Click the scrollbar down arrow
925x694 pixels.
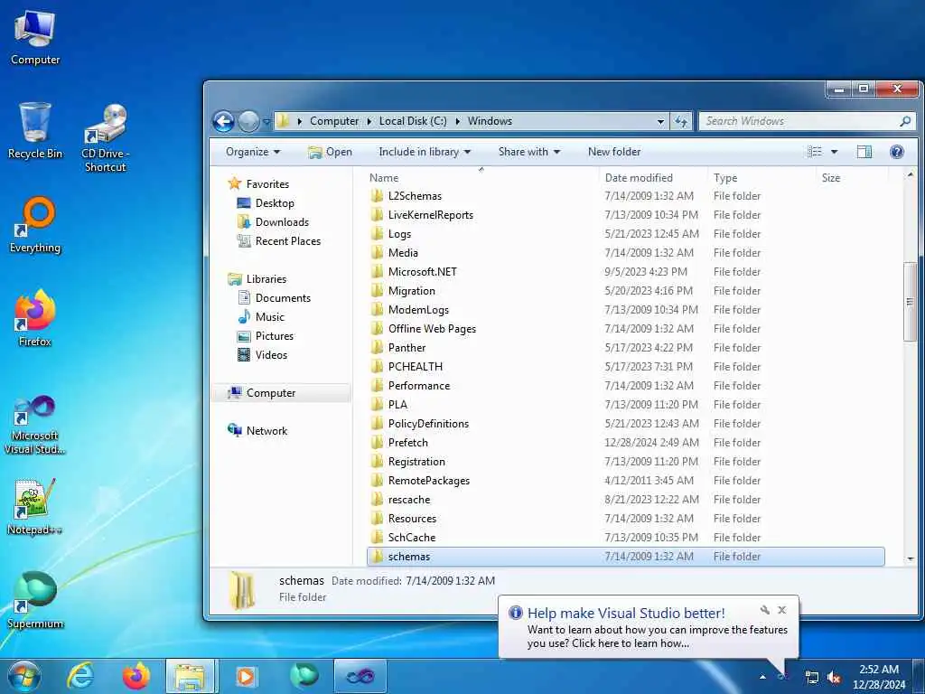coord(911,558)
